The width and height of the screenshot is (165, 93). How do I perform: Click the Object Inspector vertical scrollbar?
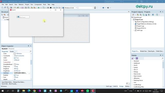click(x=31, y=66)
